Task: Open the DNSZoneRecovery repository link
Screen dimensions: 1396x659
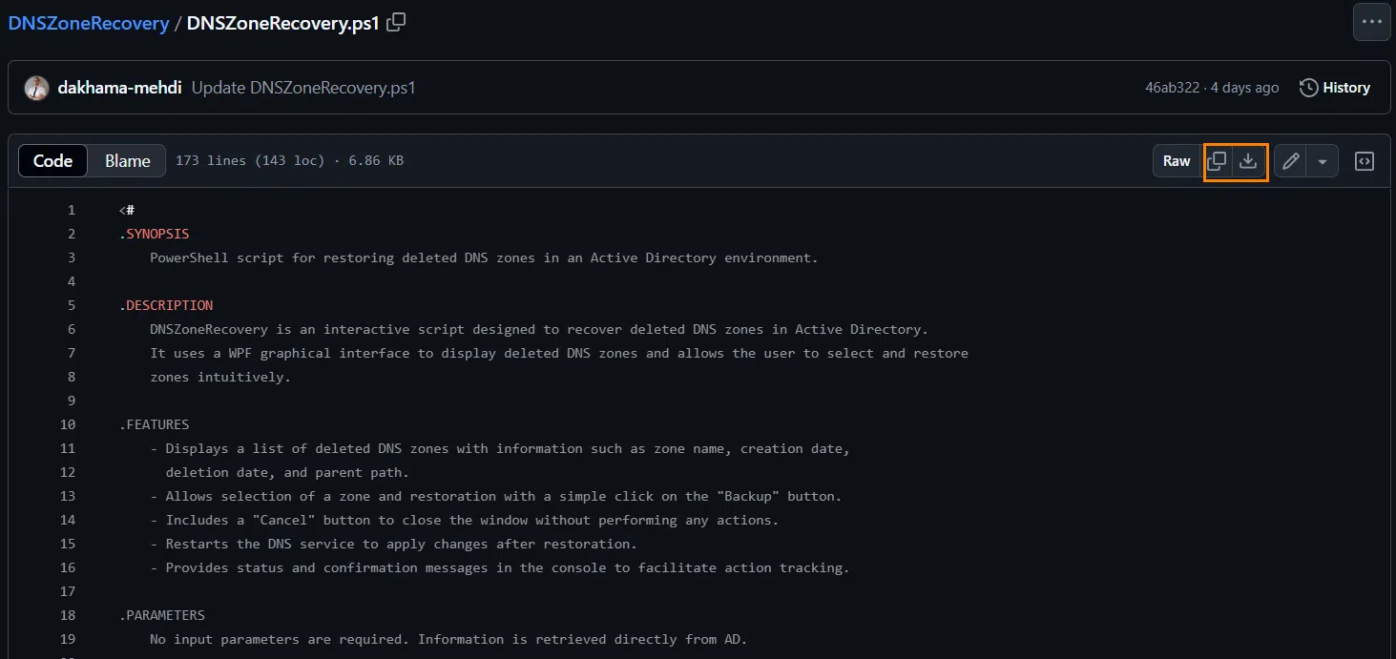Action: point(88,22)
